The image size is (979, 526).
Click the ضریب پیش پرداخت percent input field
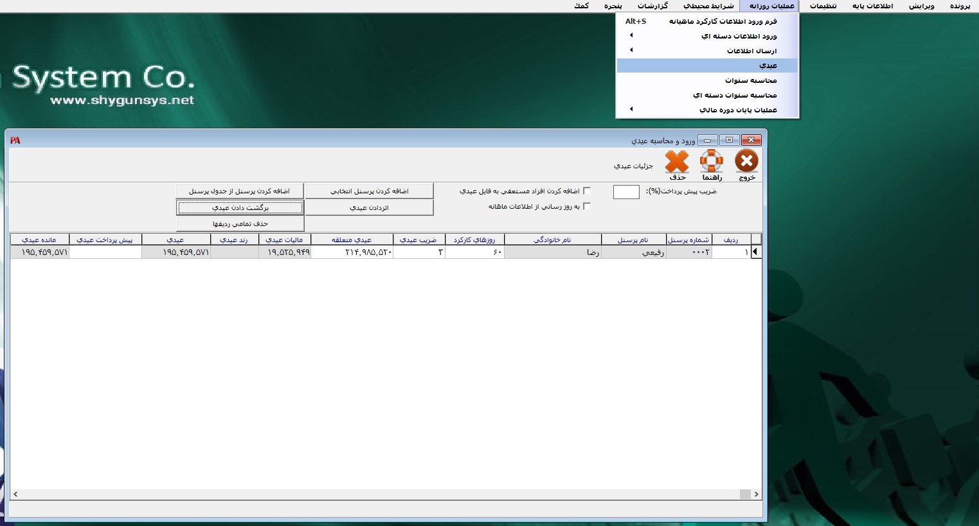tap(625, 192)
